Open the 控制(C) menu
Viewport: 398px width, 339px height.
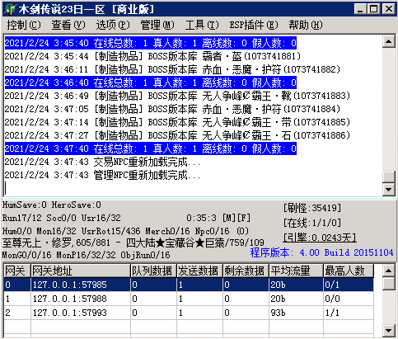click(24, 25)
